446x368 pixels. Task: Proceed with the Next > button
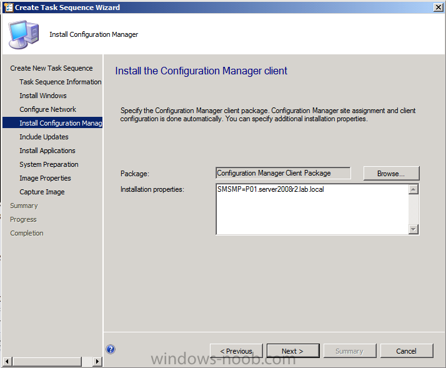click(293, 351)
